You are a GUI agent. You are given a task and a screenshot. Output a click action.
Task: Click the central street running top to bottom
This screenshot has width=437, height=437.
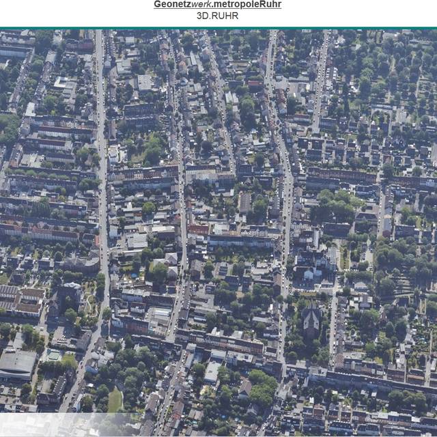[182, 205]
